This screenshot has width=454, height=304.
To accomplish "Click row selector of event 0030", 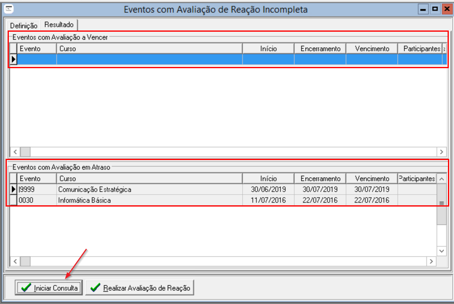I will coord(13,200).
